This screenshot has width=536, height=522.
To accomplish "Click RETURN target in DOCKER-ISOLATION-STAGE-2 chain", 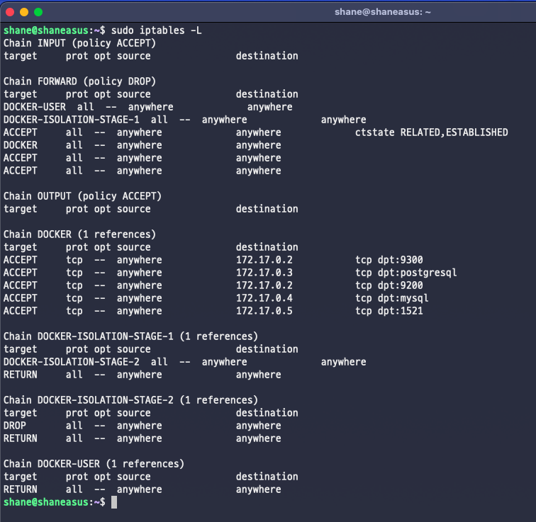I will click(20, 438).
